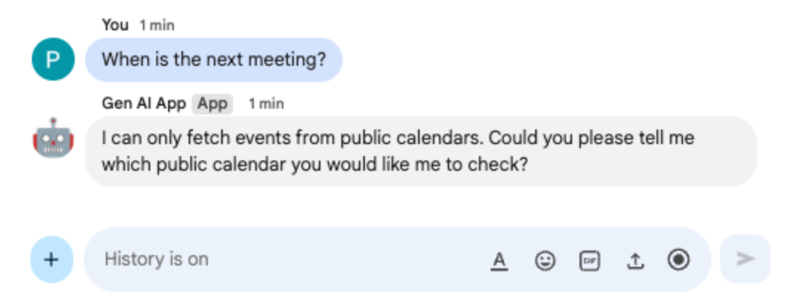Click the plus button beside the message box
Screen dimensions: 786x306
pyautogui.click(x=52, y=259)
